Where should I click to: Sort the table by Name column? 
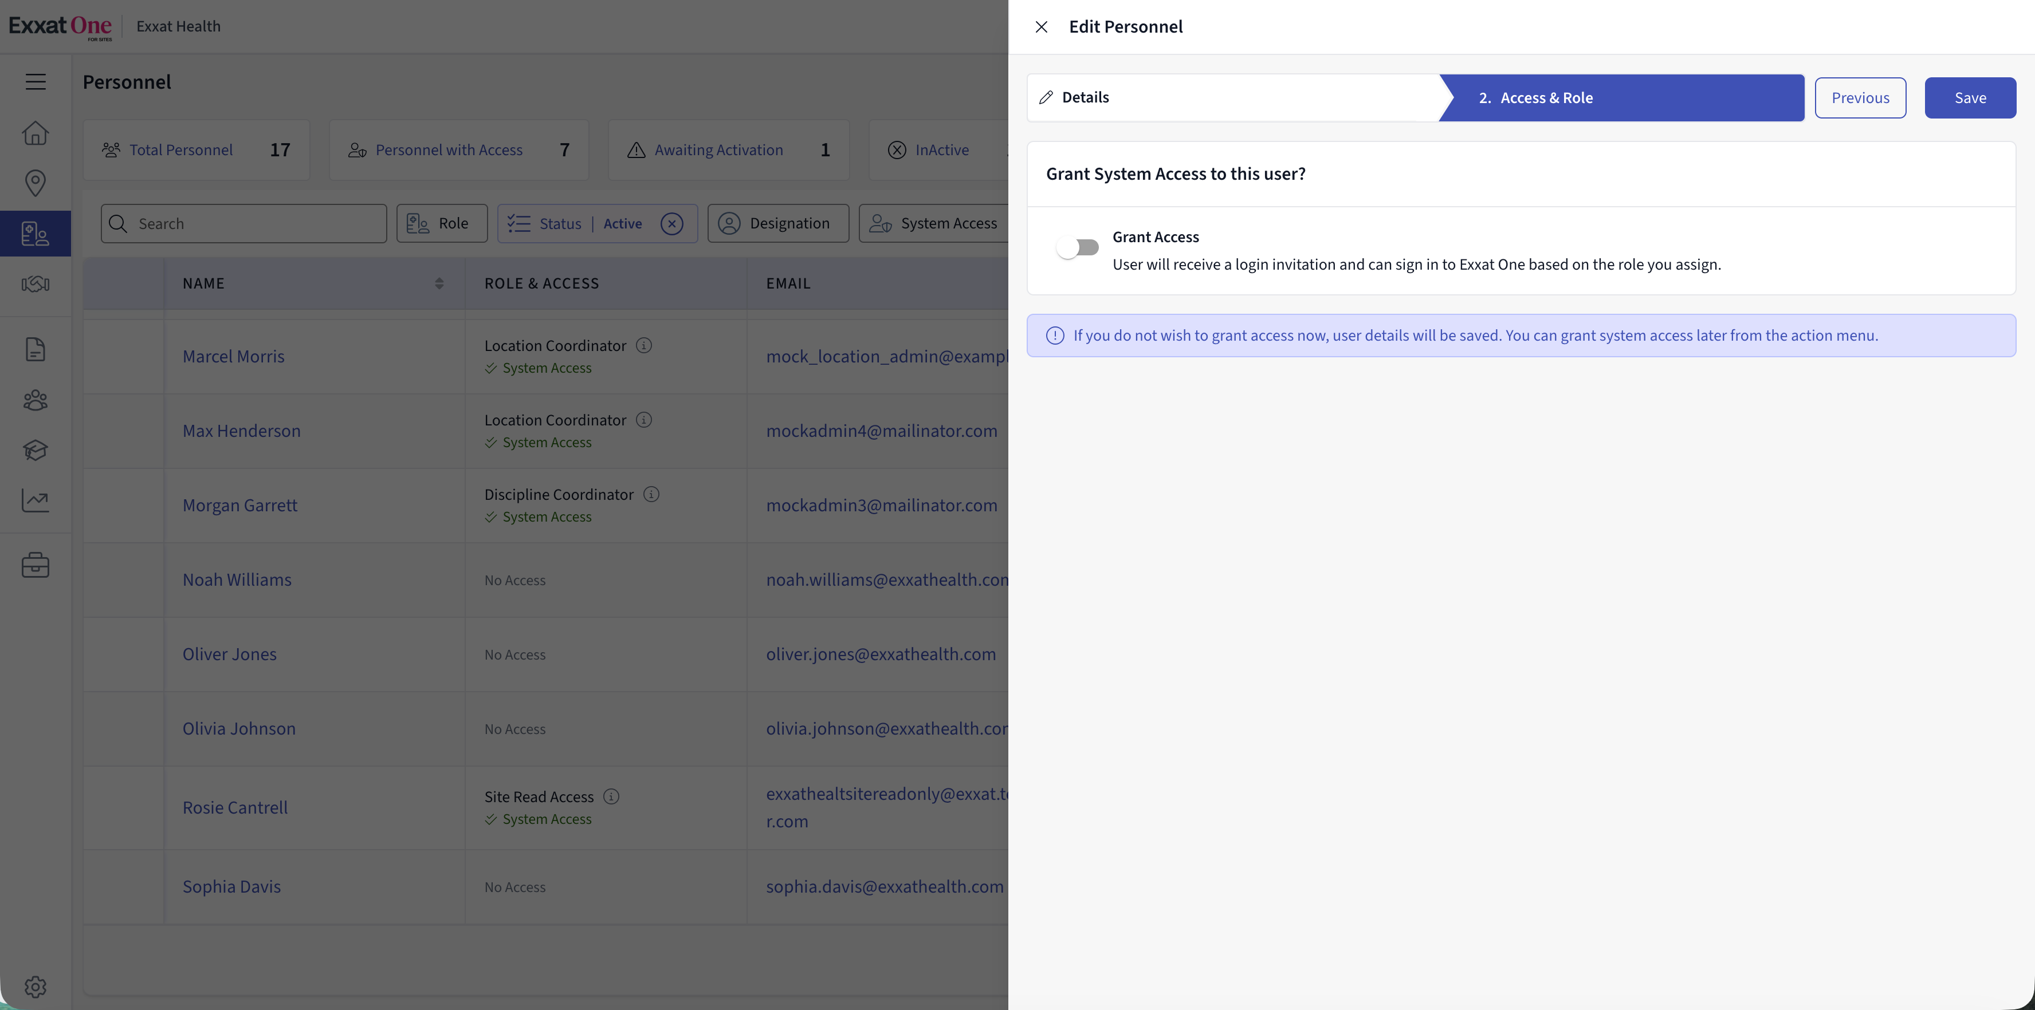coord(439,283)
